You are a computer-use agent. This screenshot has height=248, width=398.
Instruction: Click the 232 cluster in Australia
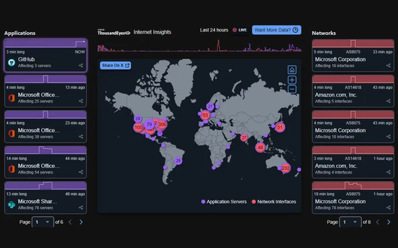[286, 168]
